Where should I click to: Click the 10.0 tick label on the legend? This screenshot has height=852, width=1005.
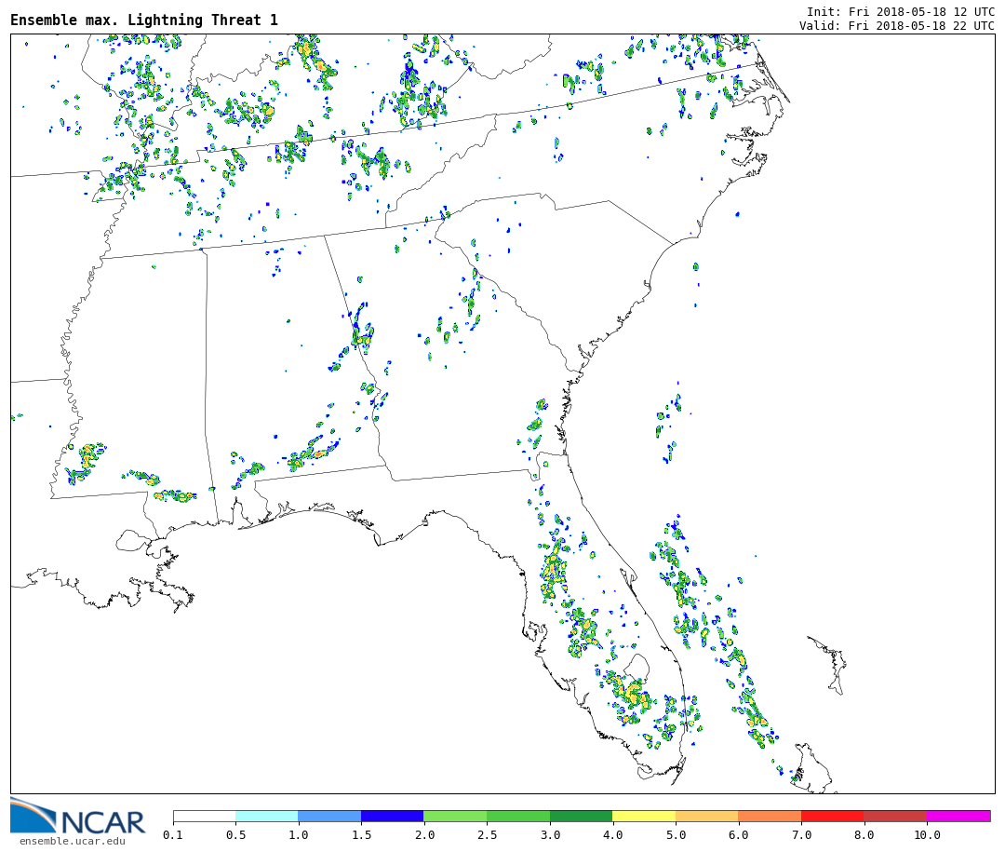(x=926, y=835)
